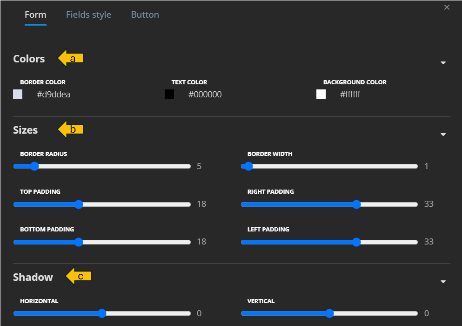
Task: Open the text color swatch
Action: pos(169,95)
